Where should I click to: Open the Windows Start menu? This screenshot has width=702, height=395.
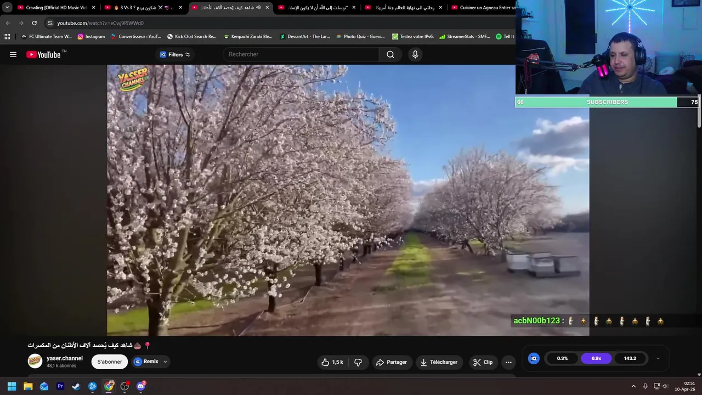coord(12,386)
